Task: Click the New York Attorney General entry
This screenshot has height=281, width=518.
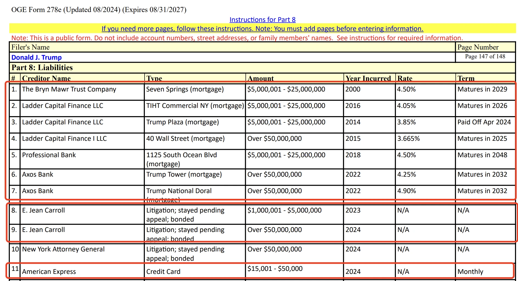Action: pyautogui.click(x=63, y=249)
